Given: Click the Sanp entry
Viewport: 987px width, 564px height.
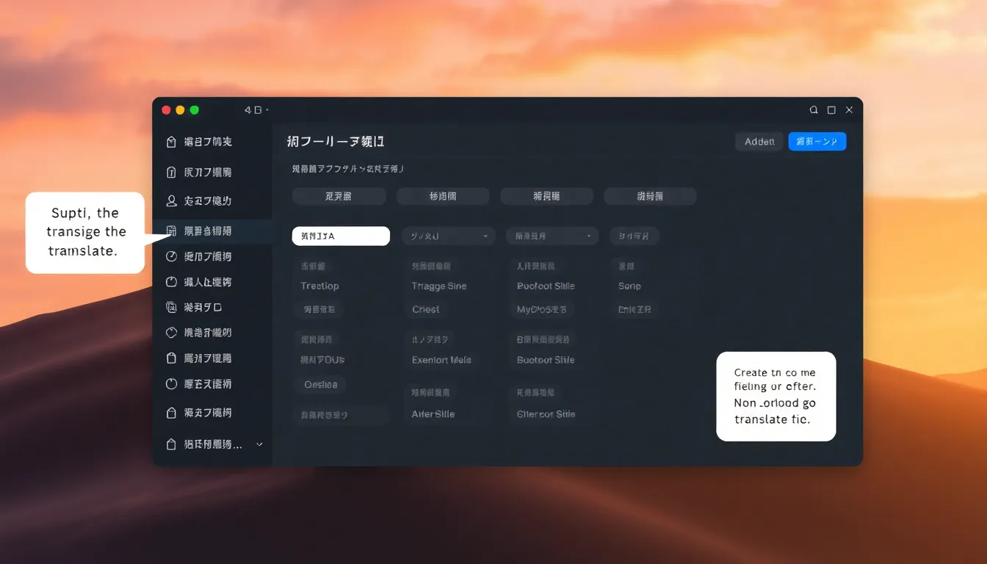Looking at the screenshot, I should tap(629, 286).
